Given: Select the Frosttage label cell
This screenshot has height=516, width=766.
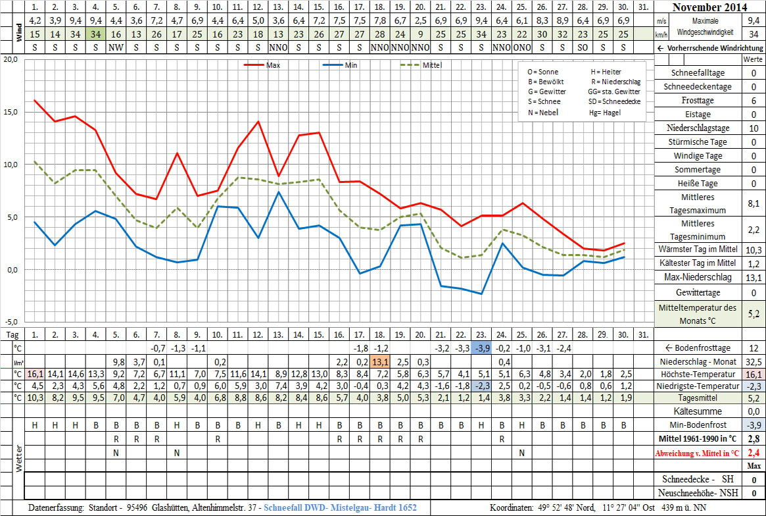Looking at the screenshot, I should (699, 101).
